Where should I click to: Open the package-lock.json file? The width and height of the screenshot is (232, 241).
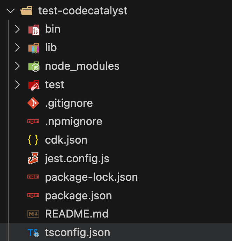92,177
